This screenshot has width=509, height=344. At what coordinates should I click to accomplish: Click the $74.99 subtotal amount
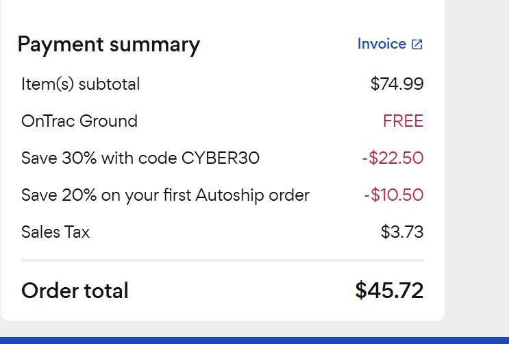[397, 84]
